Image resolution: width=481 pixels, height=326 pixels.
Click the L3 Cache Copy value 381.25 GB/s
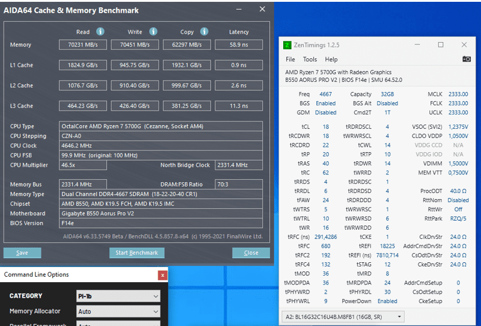pos(186,106)
